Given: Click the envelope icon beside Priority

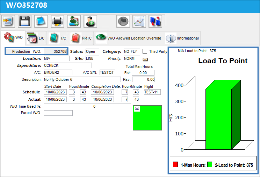Looking at the screenshot, I should pos(145,59).
